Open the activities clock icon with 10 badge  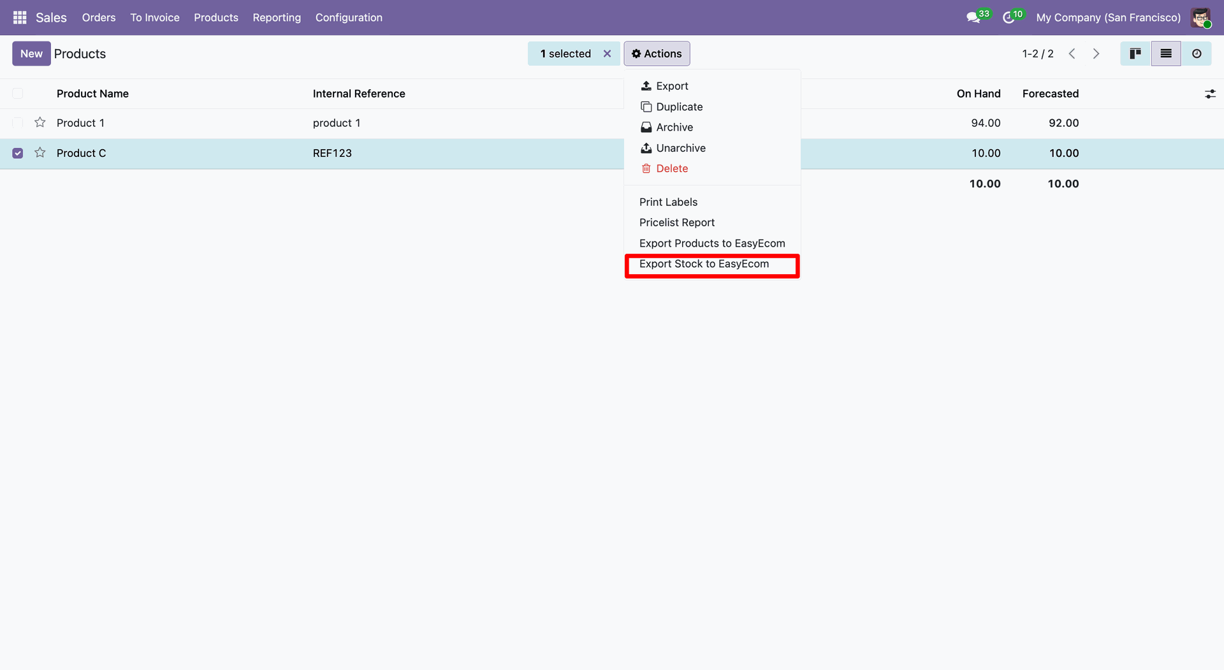(1009, 18)
